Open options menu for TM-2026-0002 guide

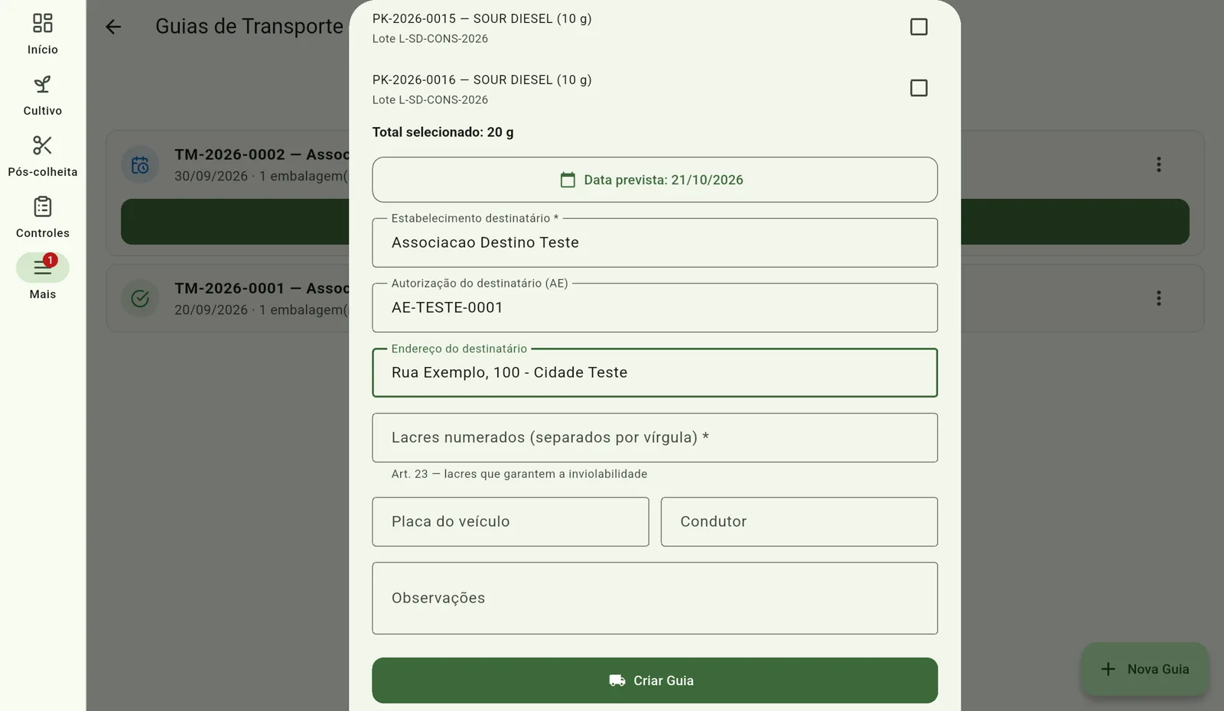tap(1158, 164)
